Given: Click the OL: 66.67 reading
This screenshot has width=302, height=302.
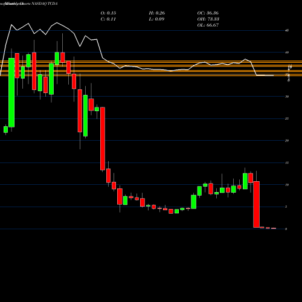Looking at the screenshot, I should pyautogui.click(x=208, y=25).
